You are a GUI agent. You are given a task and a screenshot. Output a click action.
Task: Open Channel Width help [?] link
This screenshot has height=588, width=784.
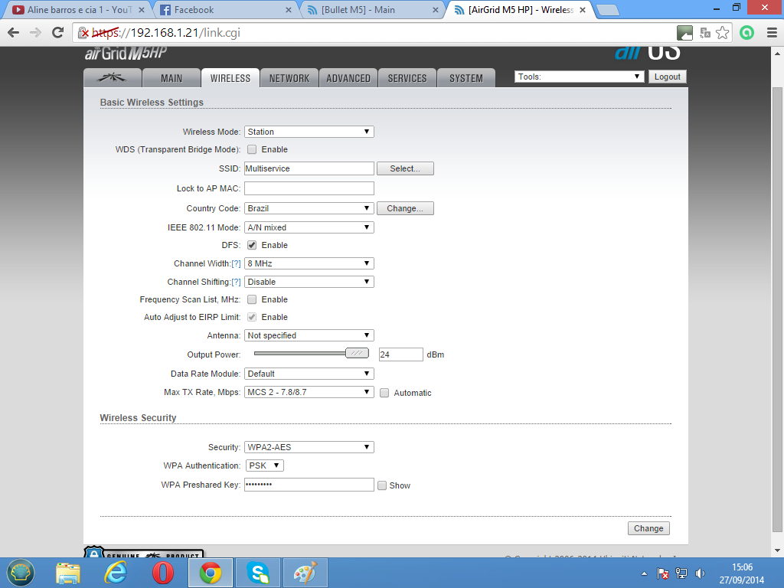236,263
